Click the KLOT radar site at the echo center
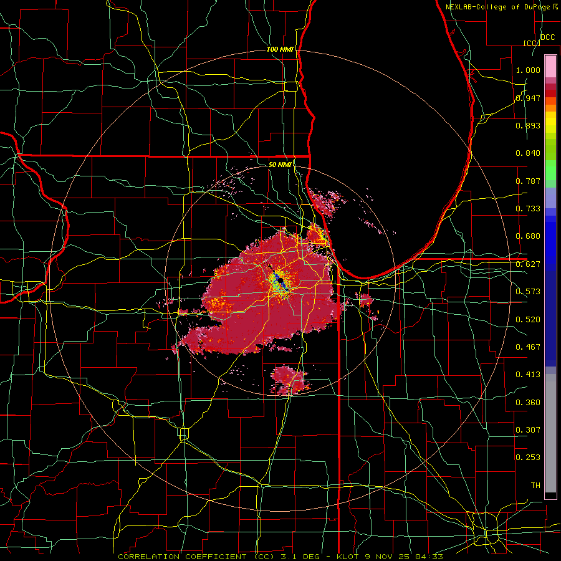Viewport: 561px width, 561px height. (x=280, y=280)
